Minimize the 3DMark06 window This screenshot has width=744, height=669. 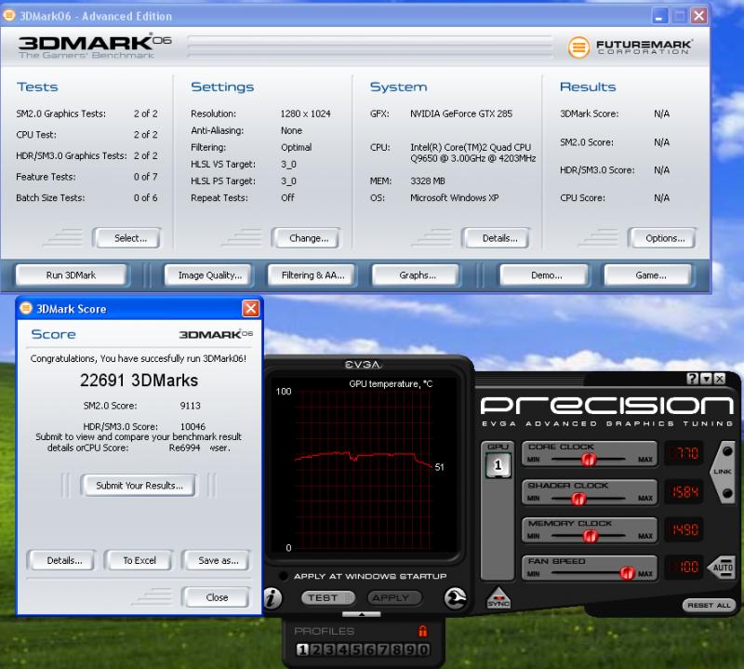point(658,16)
